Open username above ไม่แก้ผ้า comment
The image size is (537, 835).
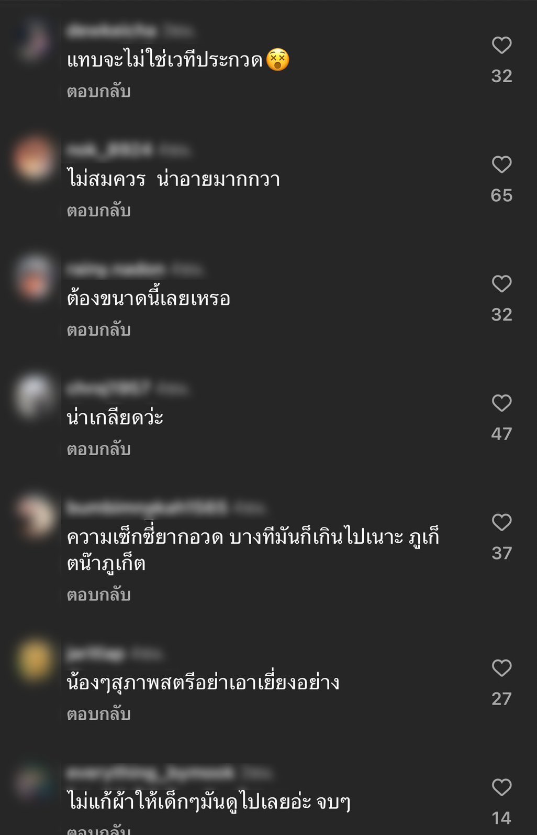tap(150, 773)
